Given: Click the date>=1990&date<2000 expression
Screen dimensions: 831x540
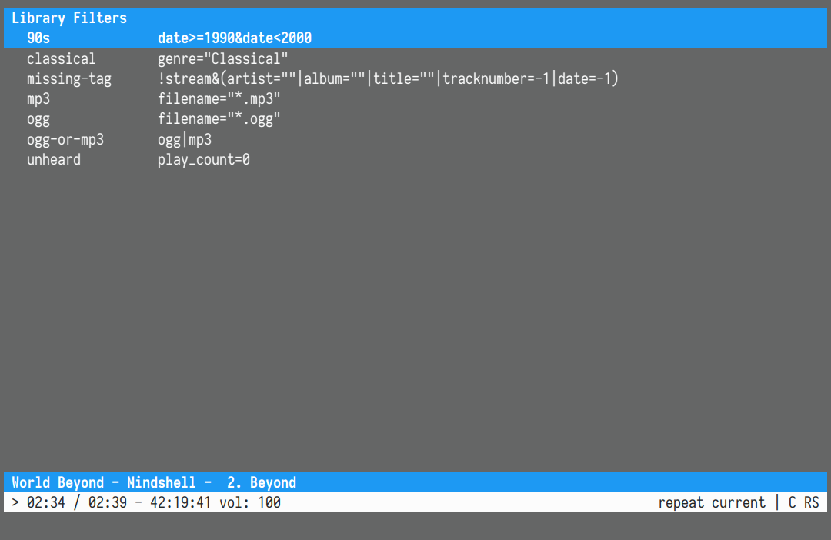Looking at the screenshot, I should 234,38.
